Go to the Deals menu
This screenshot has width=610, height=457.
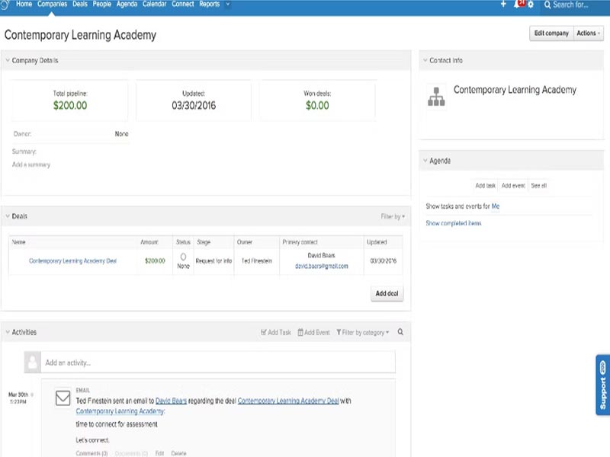click(x=80, y=5)
